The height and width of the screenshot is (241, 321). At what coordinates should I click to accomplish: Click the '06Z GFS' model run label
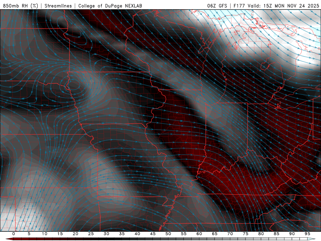(217, 6)
